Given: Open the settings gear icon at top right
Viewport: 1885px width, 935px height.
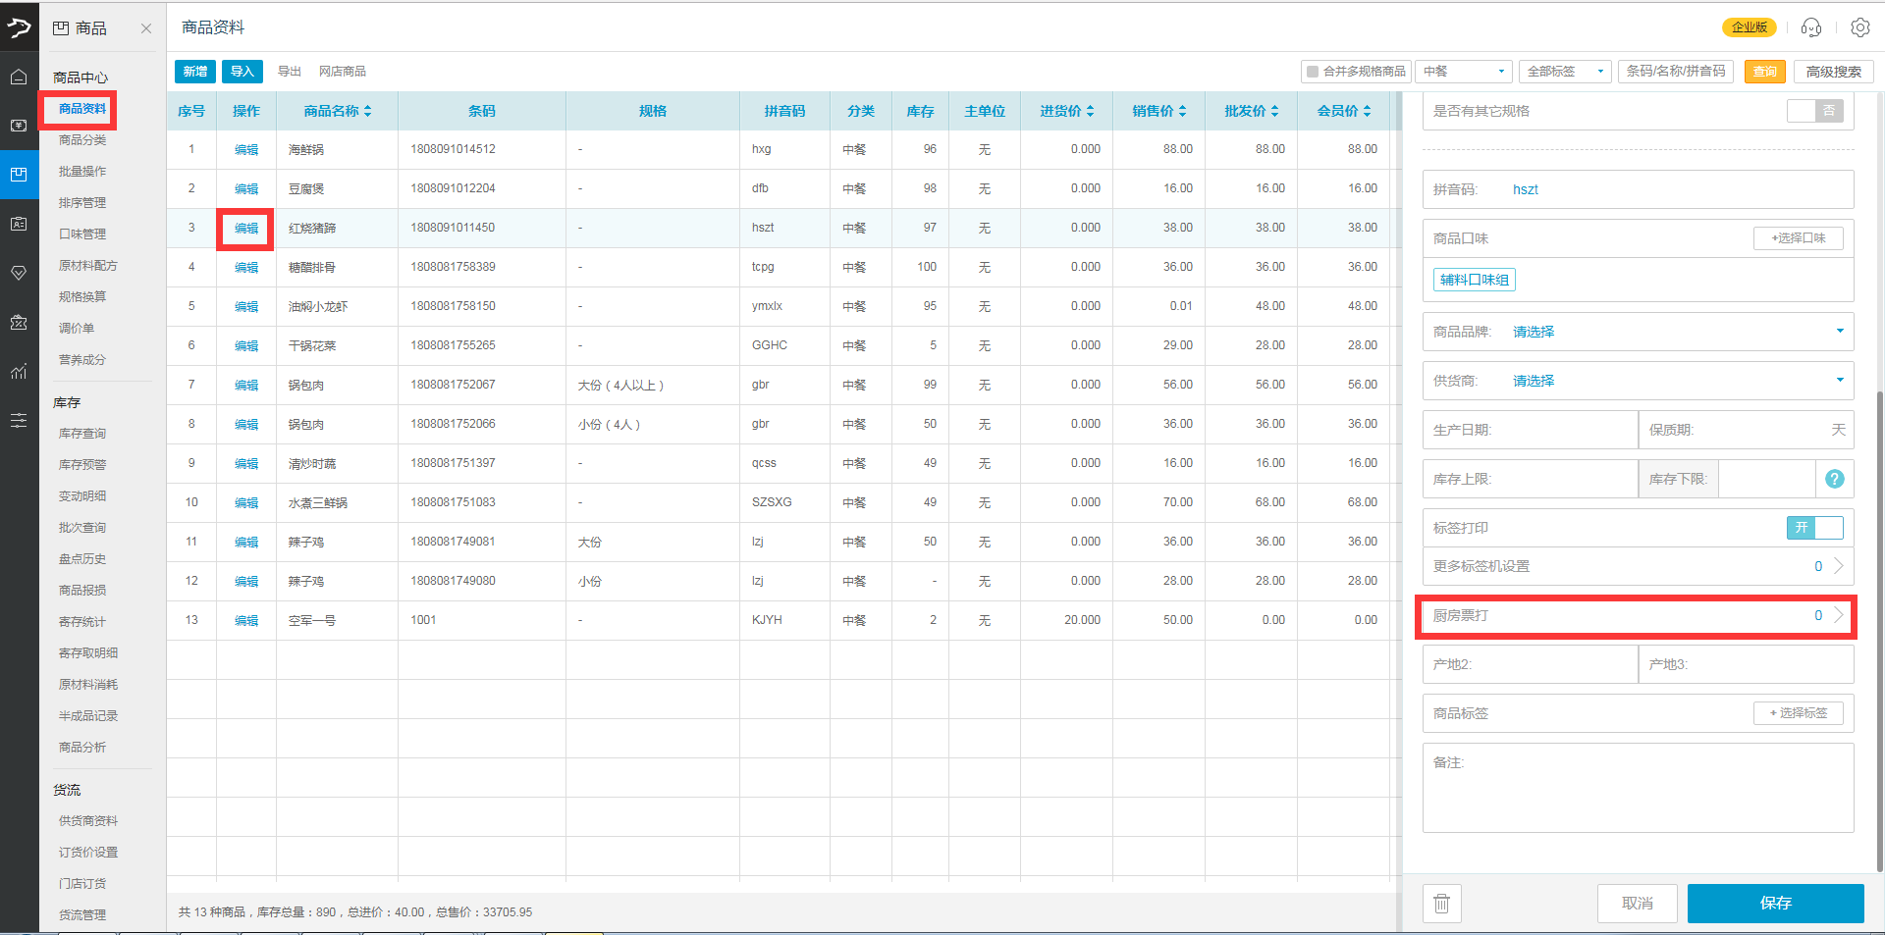Looking at the screenshot, I should (x=1859, y=27).
